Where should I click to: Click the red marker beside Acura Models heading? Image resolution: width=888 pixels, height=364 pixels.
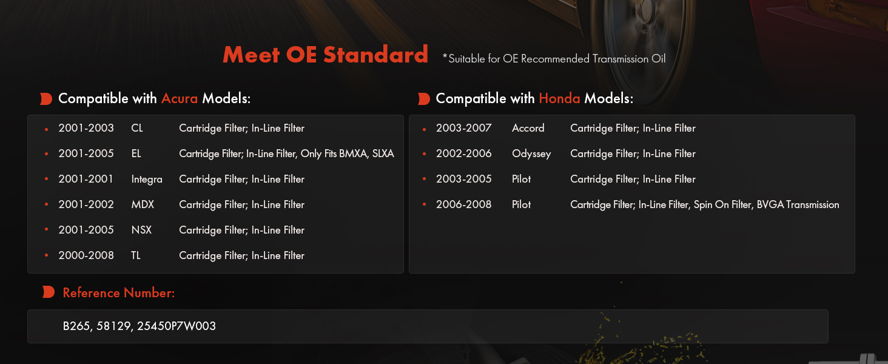[46, 99]
